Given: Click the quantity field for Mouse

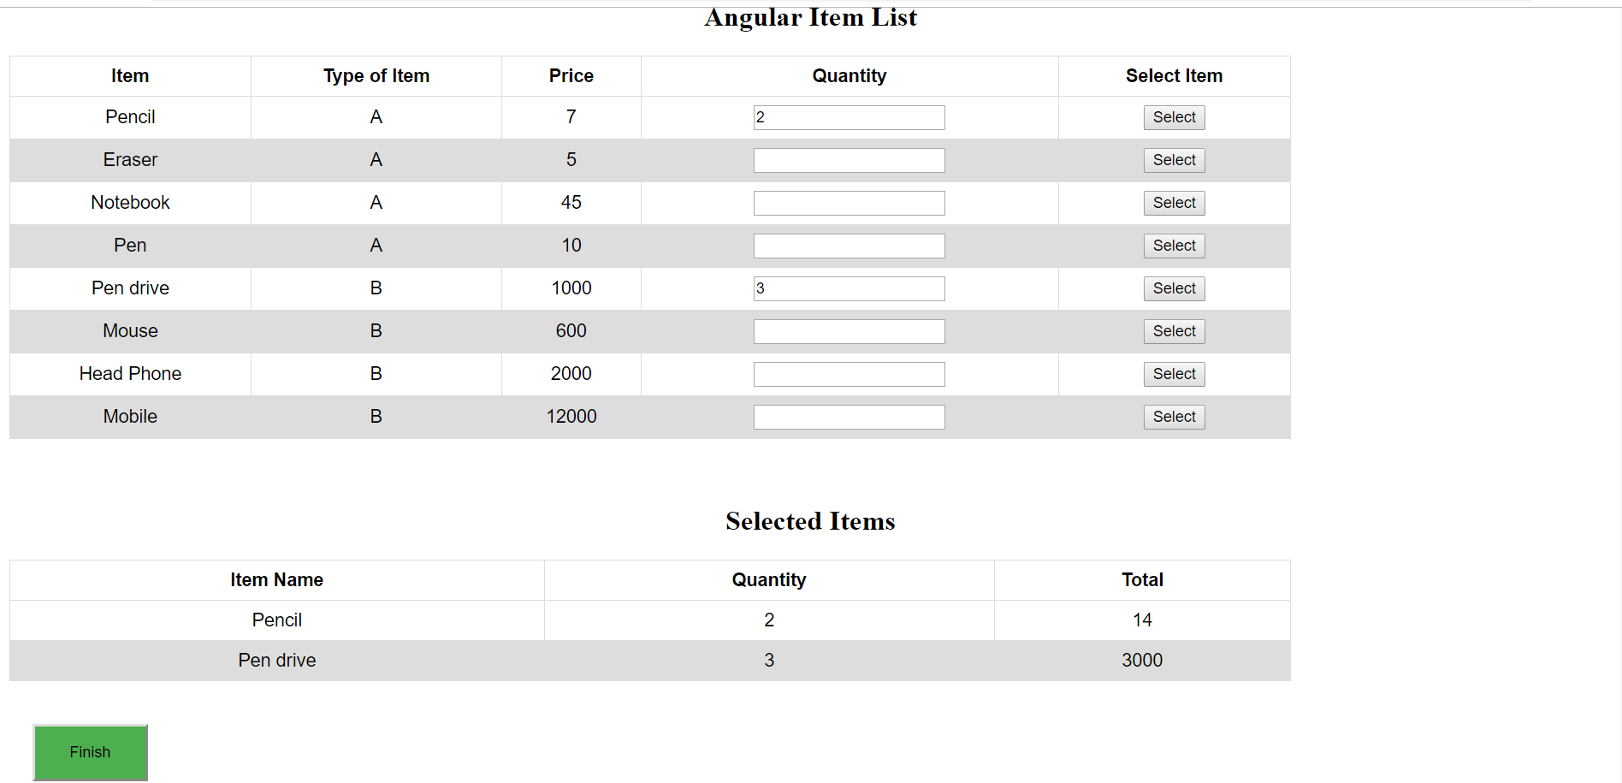Looking at the screenshot, I should 849,331.
